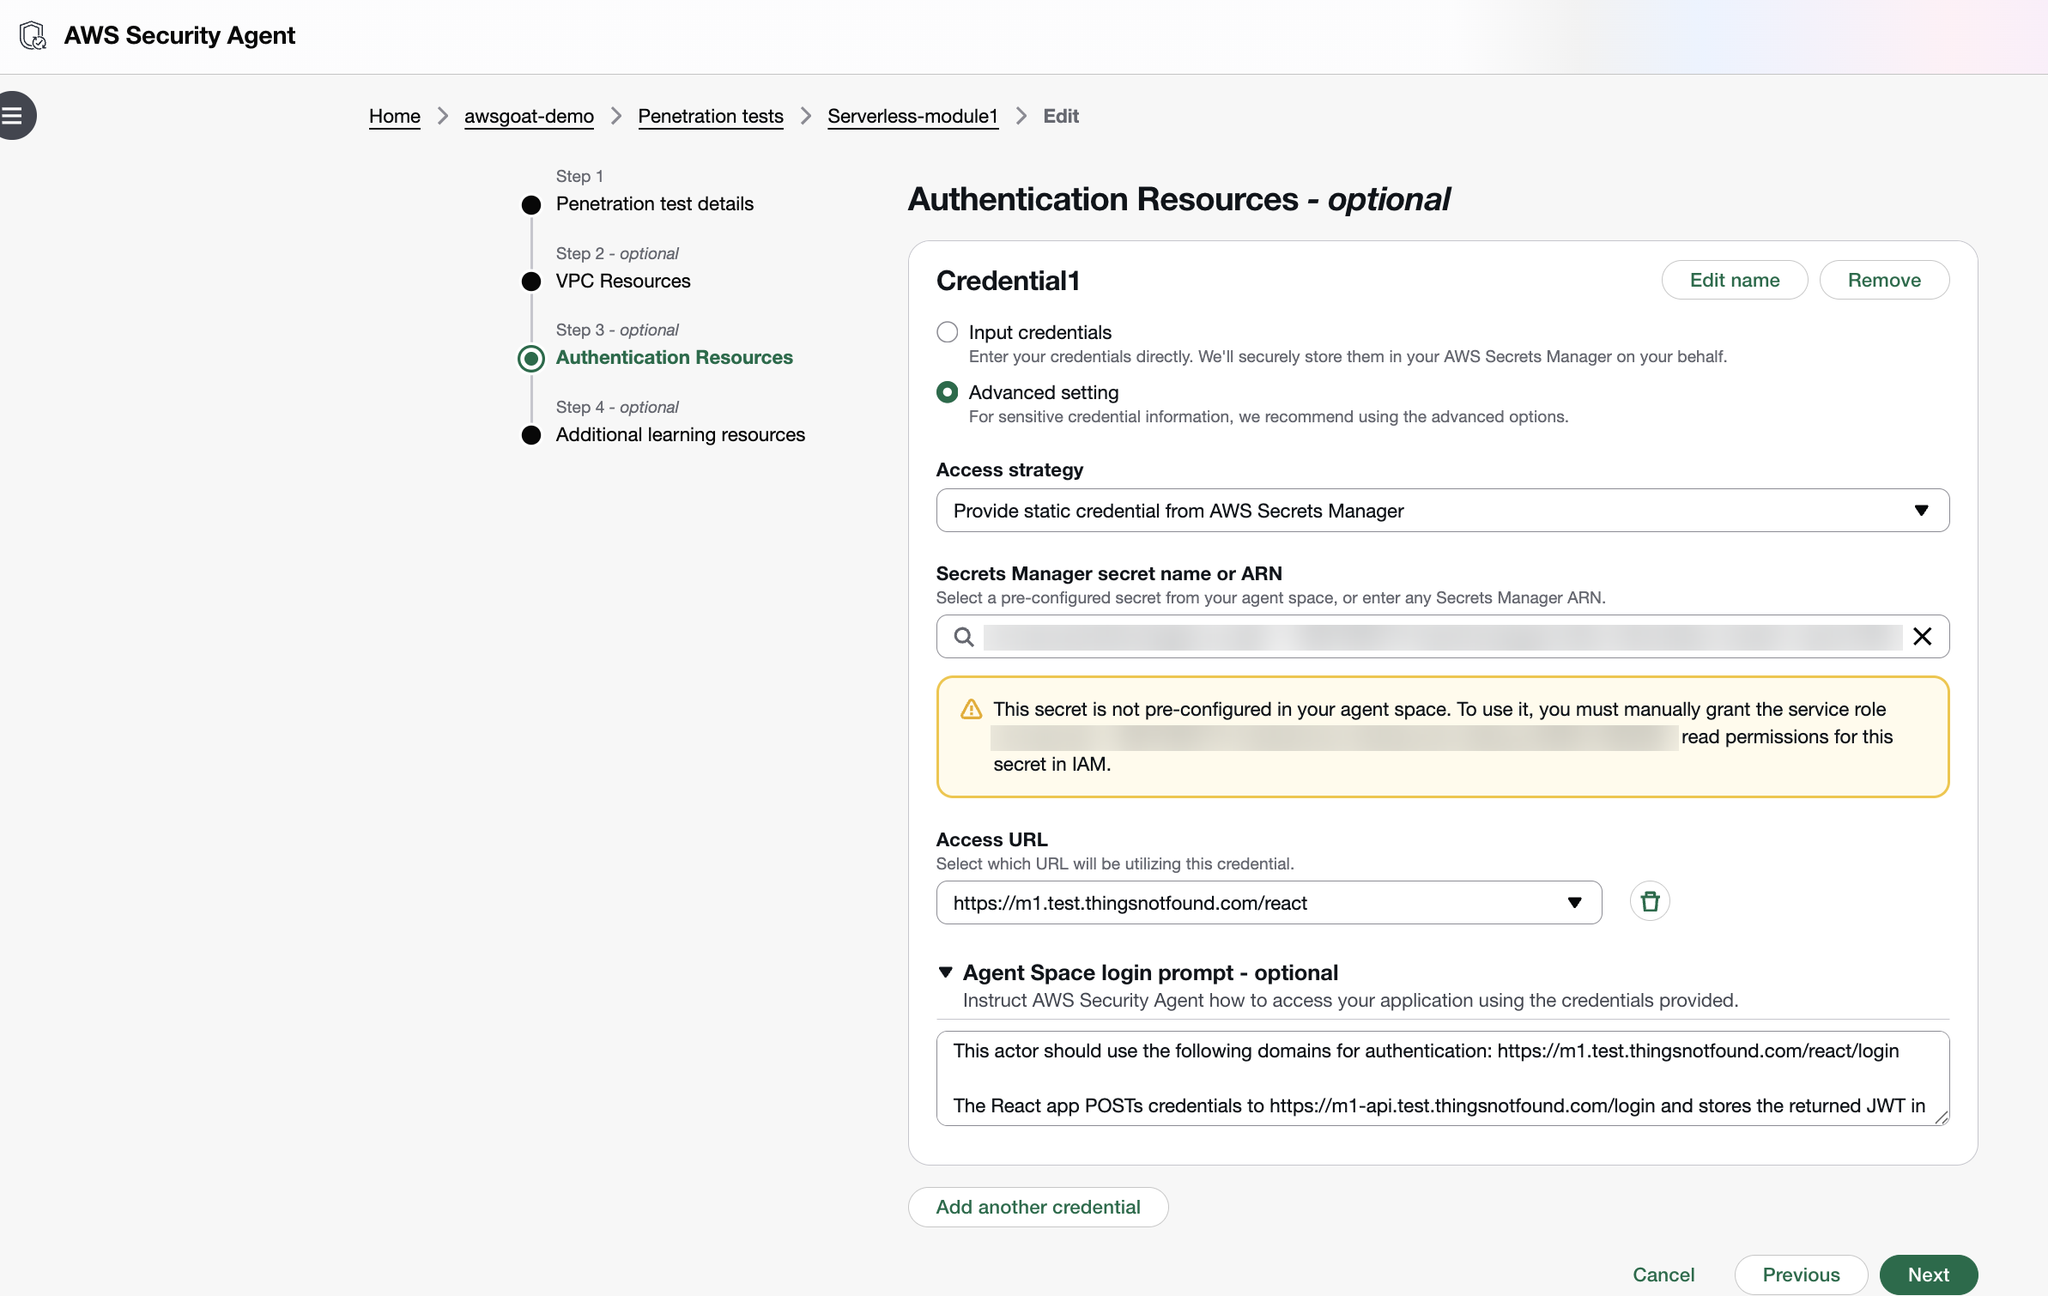Click the AWS Security Agent shield logo
Viewport: 2048px width, 1296px height.
click(33, 35)
